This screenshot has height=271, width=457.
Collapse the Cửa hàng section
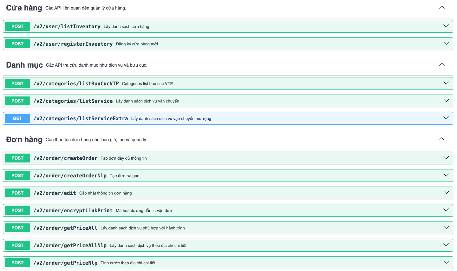(x=442, y=7)
